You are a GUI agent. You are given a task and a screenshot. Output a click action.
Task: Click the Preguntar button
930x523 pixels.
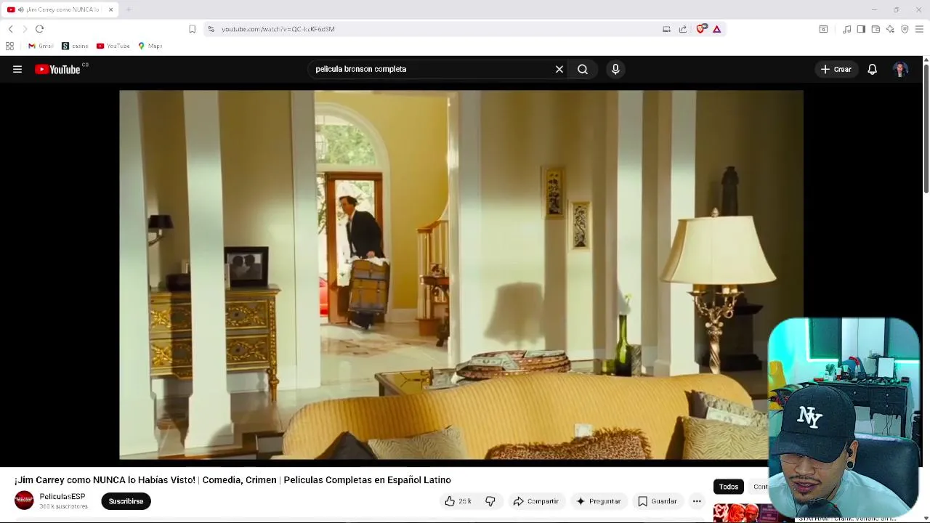pyautogui.click(x=598, y=501)
